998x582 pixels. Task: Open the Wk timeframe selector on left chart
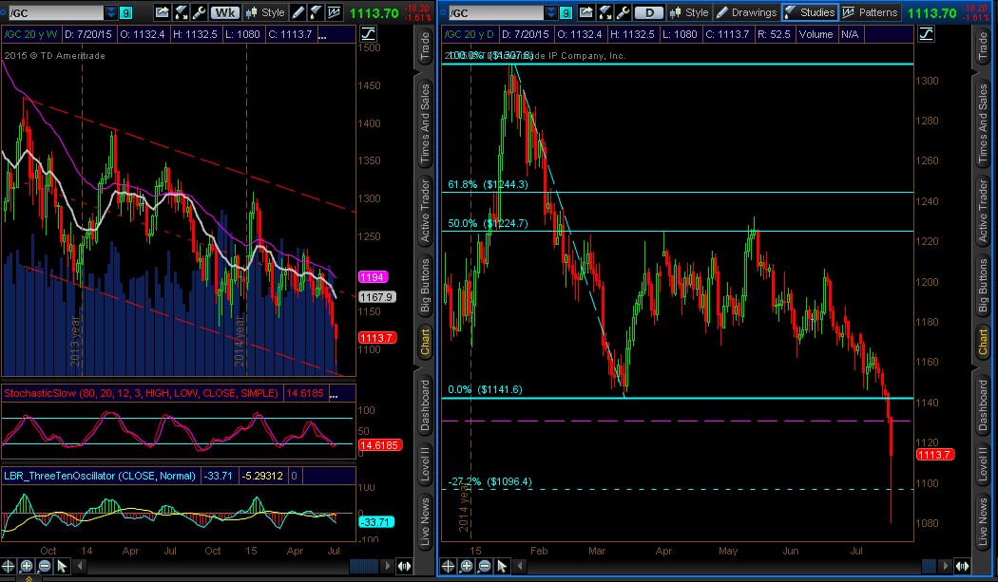coord(224,12)
